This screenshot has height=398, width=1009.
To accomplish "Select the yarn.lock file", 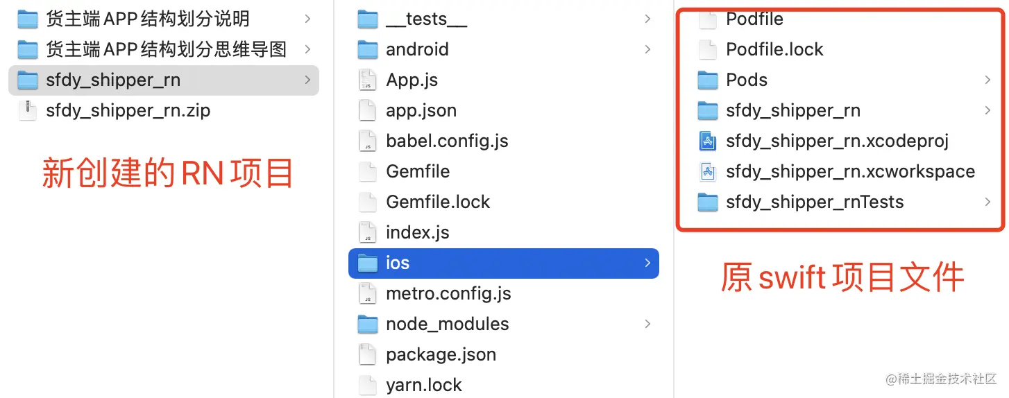I will (x=423, y=386).
